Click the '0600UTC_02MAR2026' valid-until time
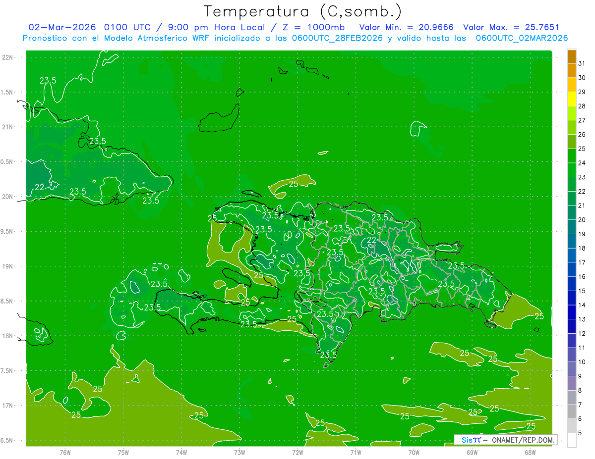Screen dimensions: 595x459 [522, 38]
